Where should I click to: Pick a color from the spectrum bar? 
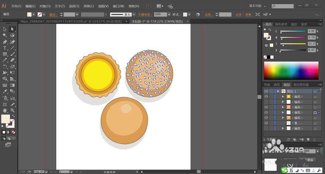[x=291, y=71]
